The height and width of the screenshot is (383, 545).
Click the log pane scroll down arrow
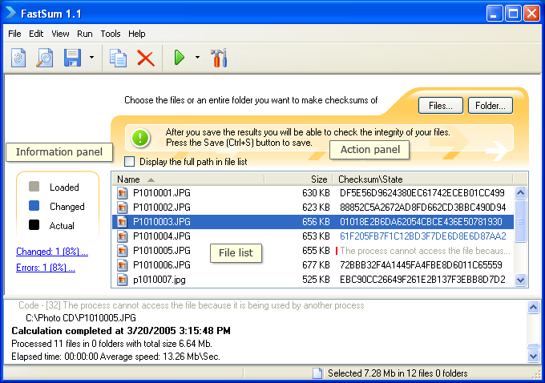point(533,356)
